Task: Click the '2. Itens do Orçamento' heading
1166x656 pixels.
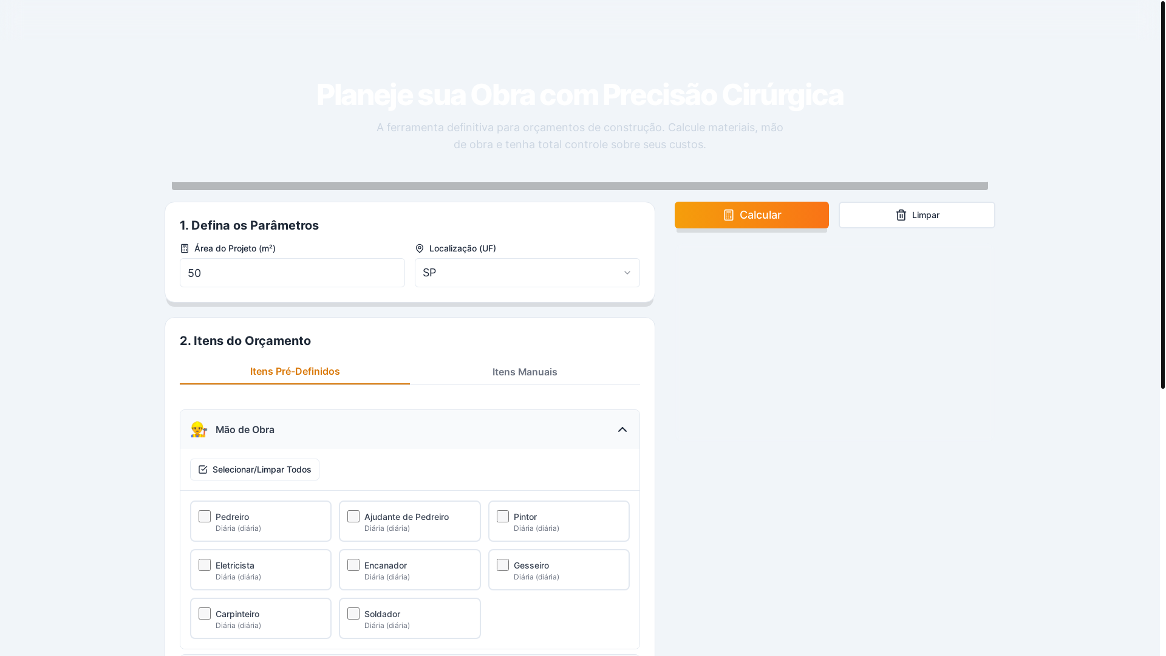Action: click(x=245, y=341)
